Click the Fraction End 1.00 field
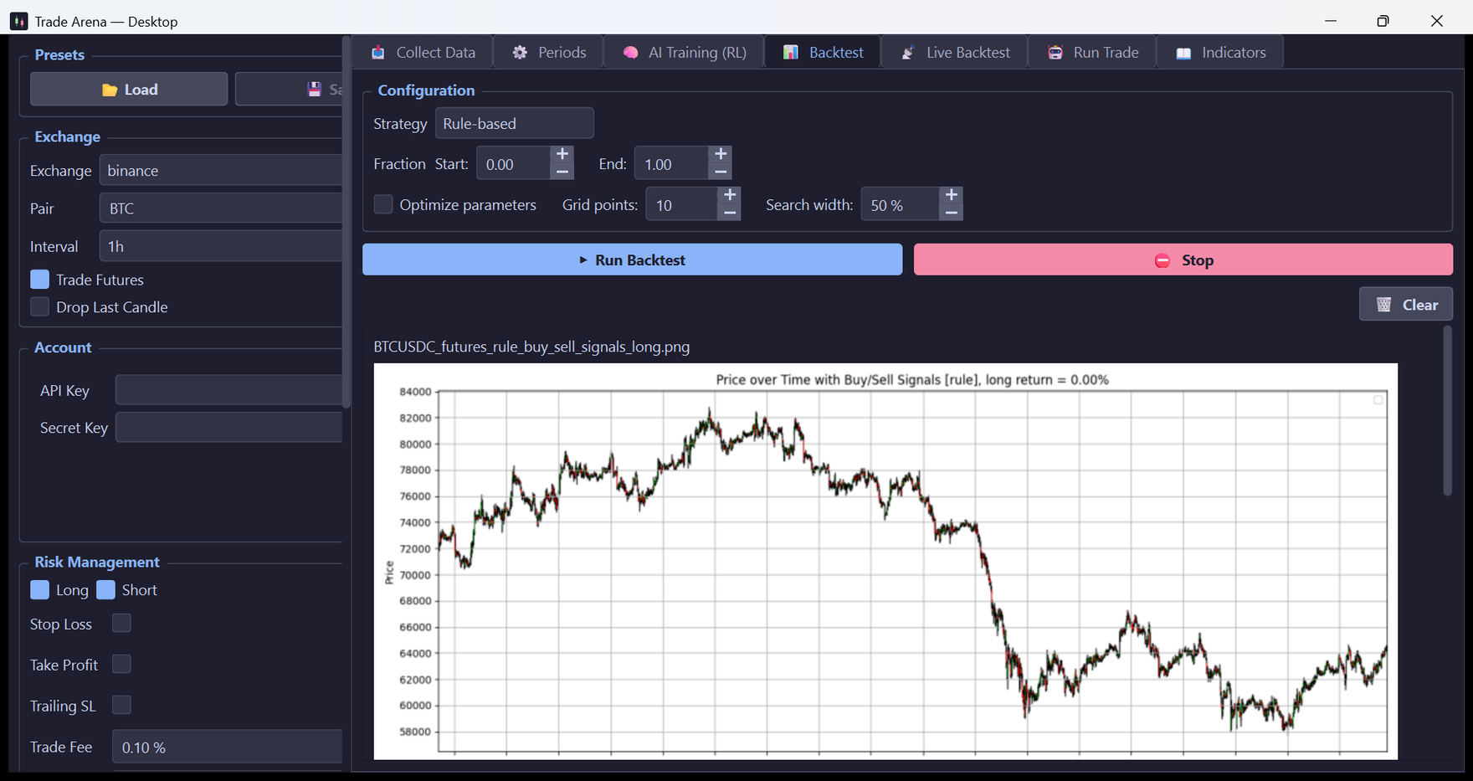 tap(671, 163)
